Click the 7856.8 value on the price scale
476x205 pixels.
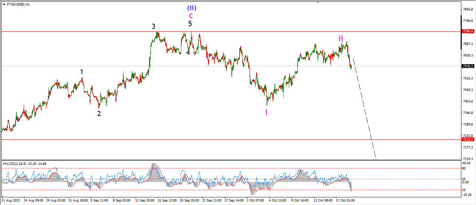(467, 9)
